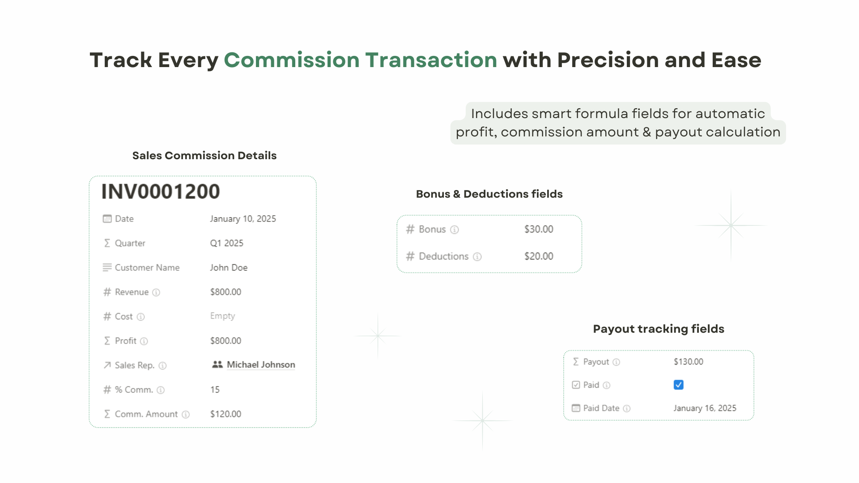This screenshot has height=483, width=859.
Task: Click the John Doe customer name field
Action: pos(229,267)
